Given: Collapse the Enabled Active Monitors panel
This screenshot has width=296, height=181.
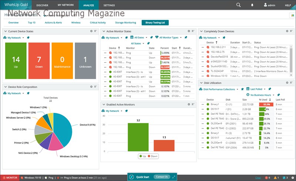Looking at the screenshot, I should (x=104, y=104).
